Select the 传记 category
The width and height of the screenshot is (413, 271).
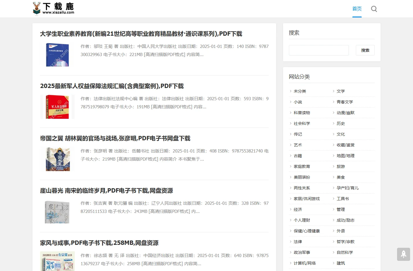[x=298, y=134]
